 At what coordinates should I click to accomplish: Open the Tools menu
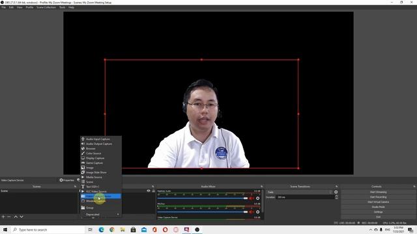point(63,7)
